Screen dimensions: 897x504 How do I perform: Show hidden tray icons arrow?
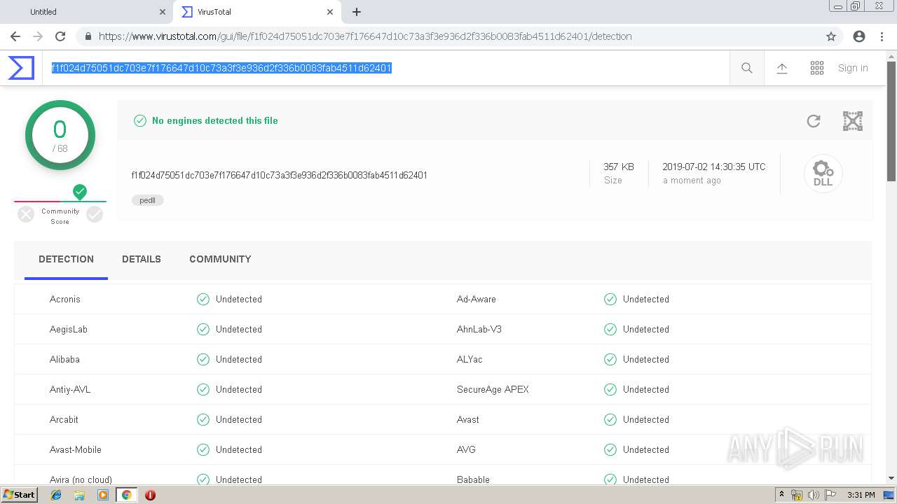pos(782,495)
